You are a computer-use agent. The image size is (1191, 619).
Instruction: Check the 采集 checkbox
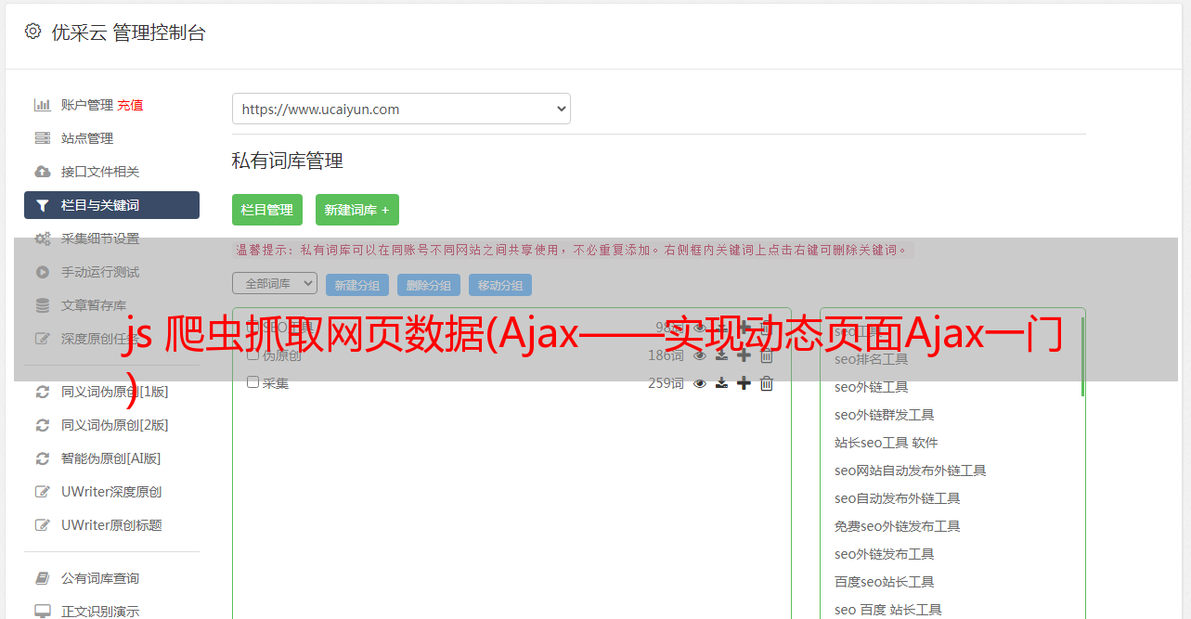pos(252,382)
